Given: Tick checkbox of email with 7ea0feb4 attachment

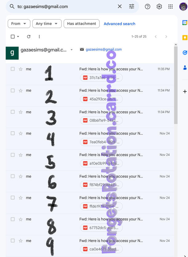Looking at the screenshot, I should 13,133.
